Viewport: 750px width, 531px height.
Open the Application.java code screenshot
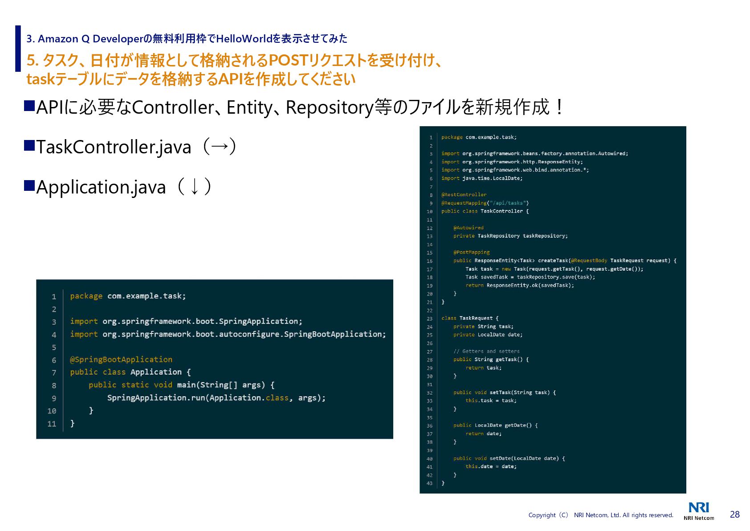tap(215, 359)
